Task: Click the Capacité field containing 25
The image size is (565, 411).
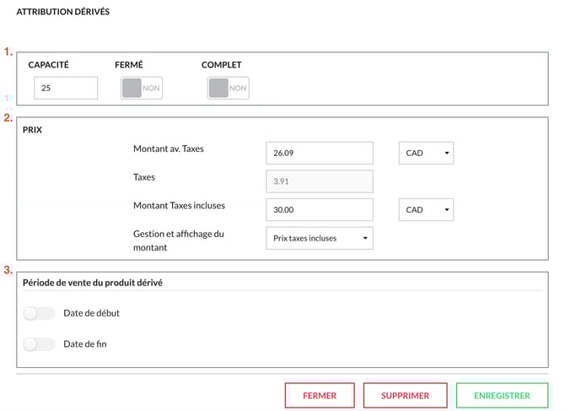Action: click(x=66, y=88)
